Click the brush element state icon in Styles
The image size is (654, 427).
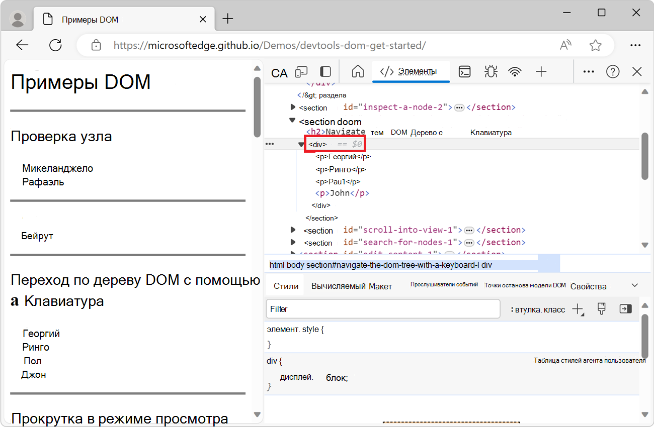[602, 309]
